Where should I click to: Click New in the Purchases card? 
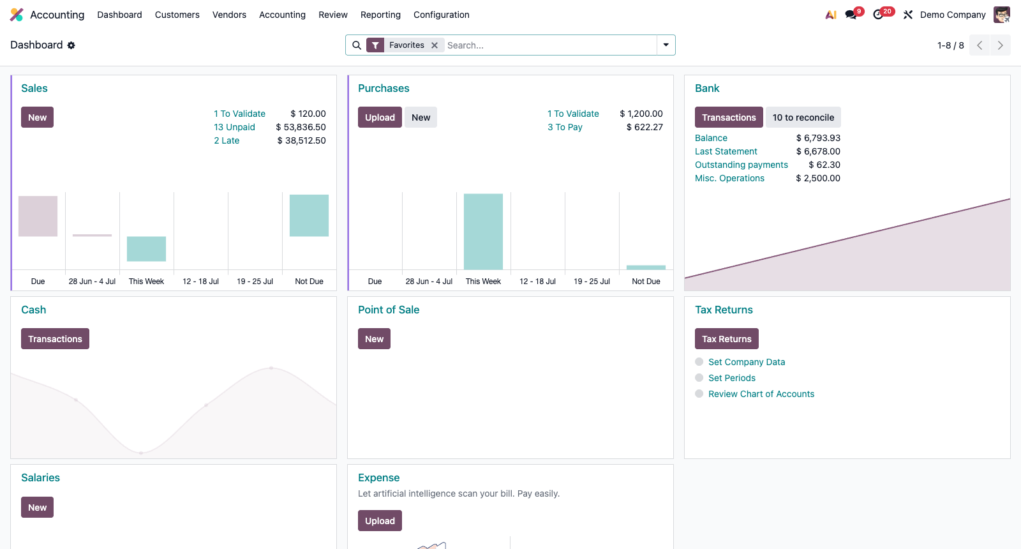coord(421,117)
